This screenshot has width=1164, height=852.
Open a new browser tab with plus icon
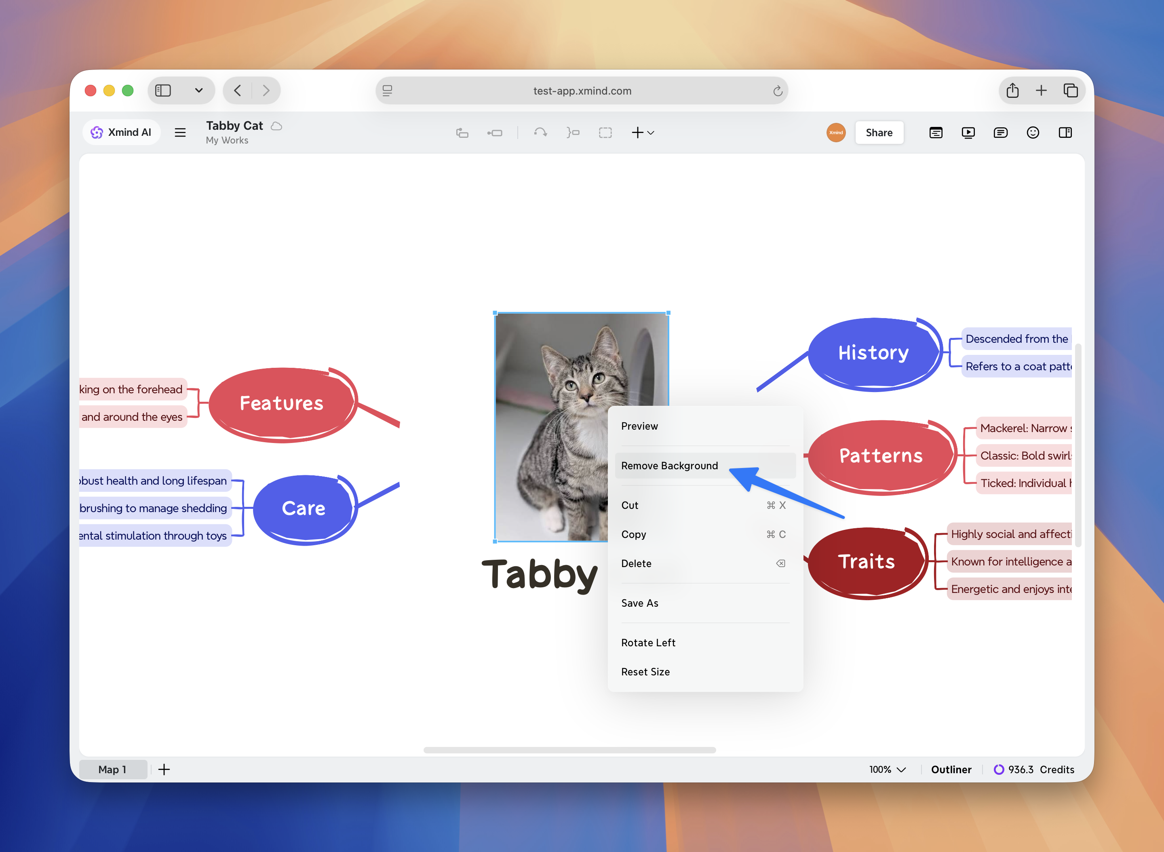1041,91
